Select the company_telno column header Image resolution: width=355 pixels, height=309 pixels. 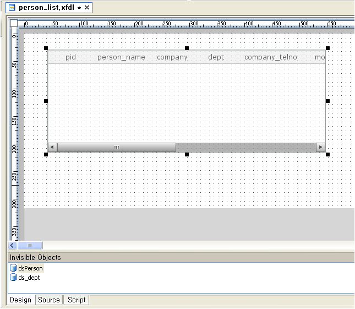coord(270,57)
